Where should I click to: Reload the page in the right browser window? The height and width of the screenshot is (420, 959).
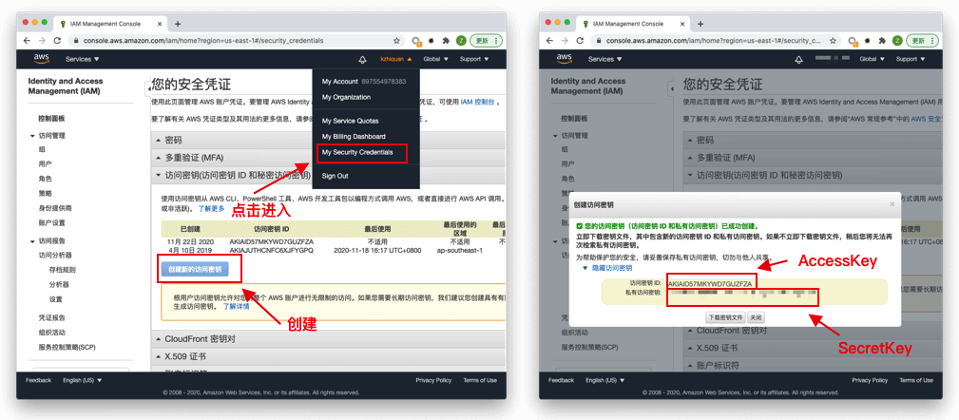pyautogui.click(x=579, y=40)
